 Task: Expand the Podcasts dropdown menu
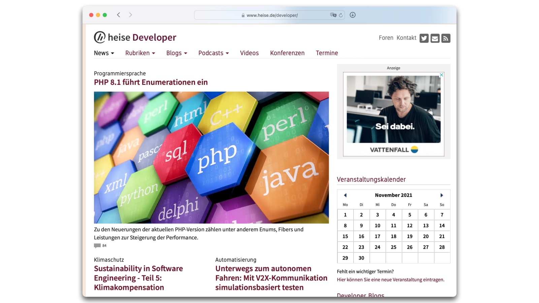coord(214,53)
